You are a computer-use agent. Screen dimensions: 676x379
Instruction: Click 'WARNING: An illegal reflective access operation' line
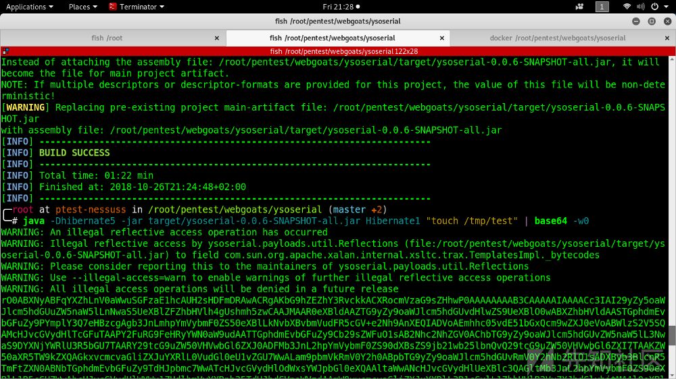point(164,232)
